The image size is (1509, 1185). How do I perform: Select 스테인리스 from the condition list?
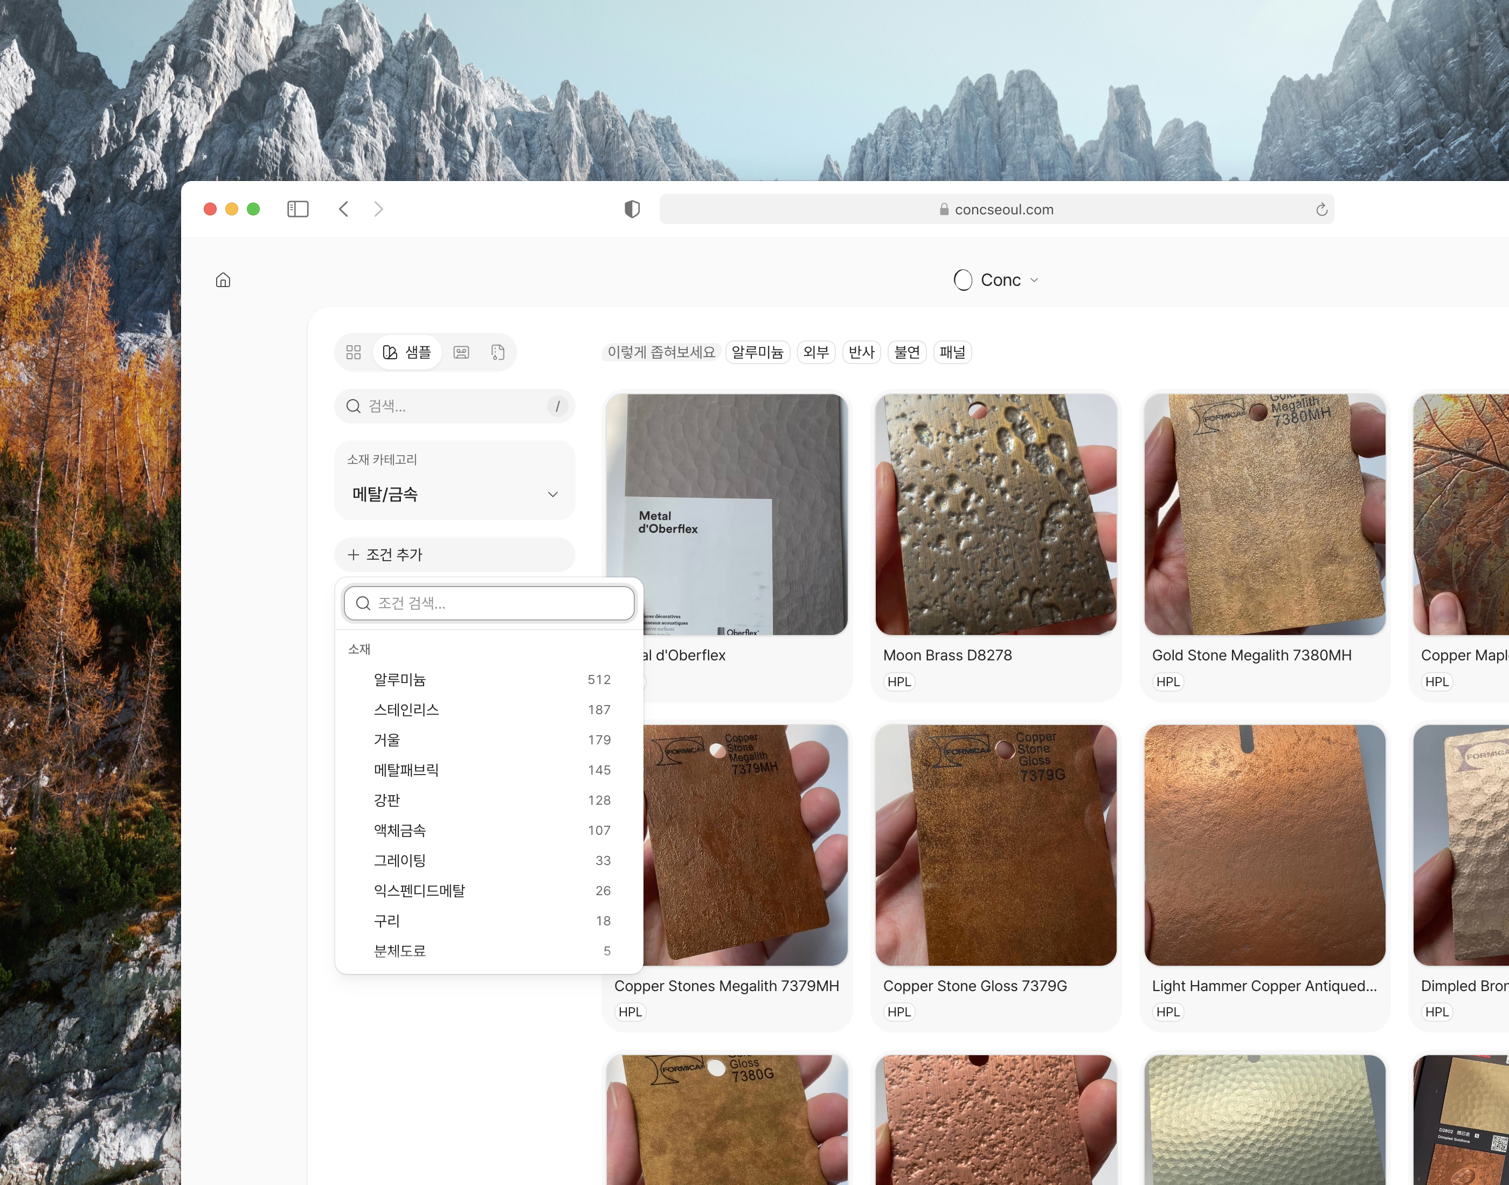pyautogui.click(x=489, y=710)
